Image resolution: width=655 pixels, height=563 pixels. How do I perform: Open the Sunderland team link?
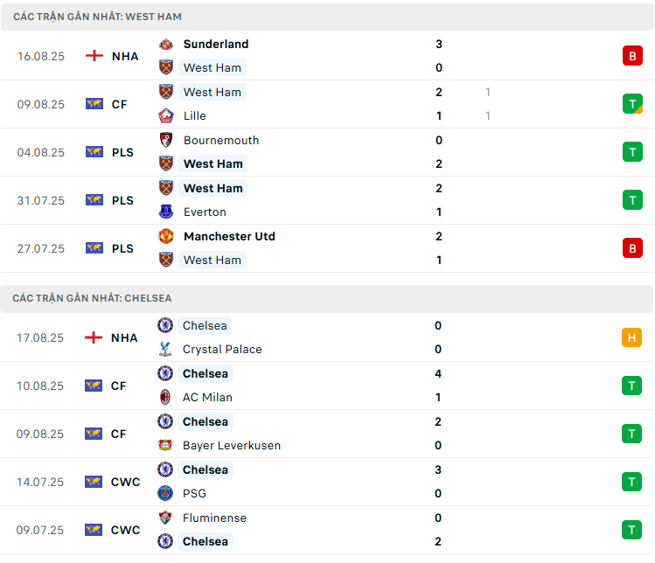coord(216,44)
